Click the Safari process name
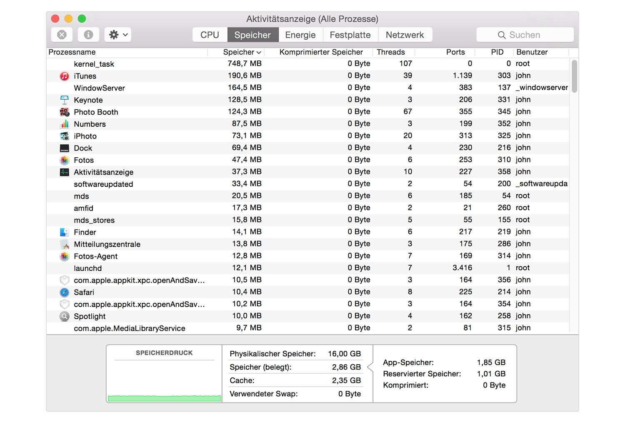The width and height of the screenshot is (625, 423). [84, 292]
